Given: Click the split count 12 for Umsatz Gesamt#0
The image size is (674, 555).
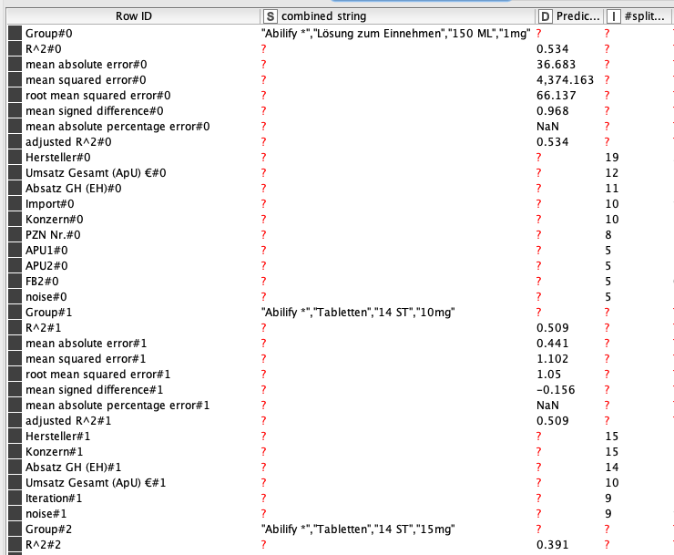Looking at the screenshot, I should click(612, 173).
